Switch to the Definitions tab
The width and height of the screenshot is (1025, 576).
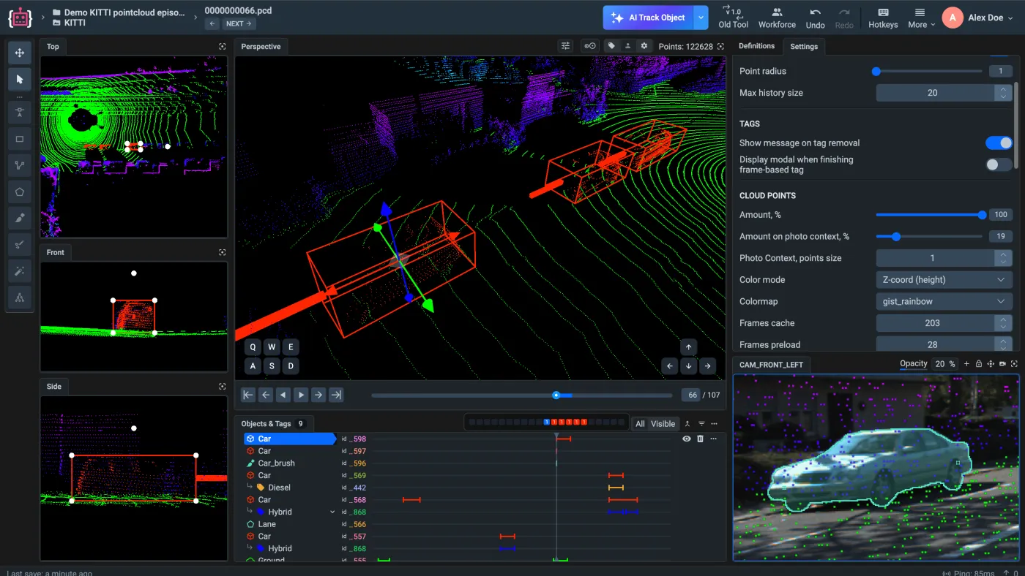(756, 46)
